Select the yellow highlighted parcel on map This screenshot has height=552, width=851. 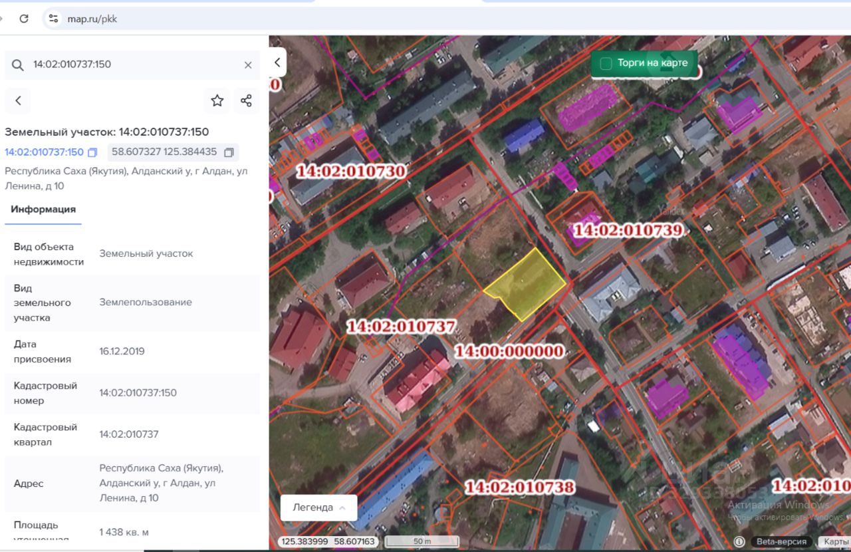525,284
